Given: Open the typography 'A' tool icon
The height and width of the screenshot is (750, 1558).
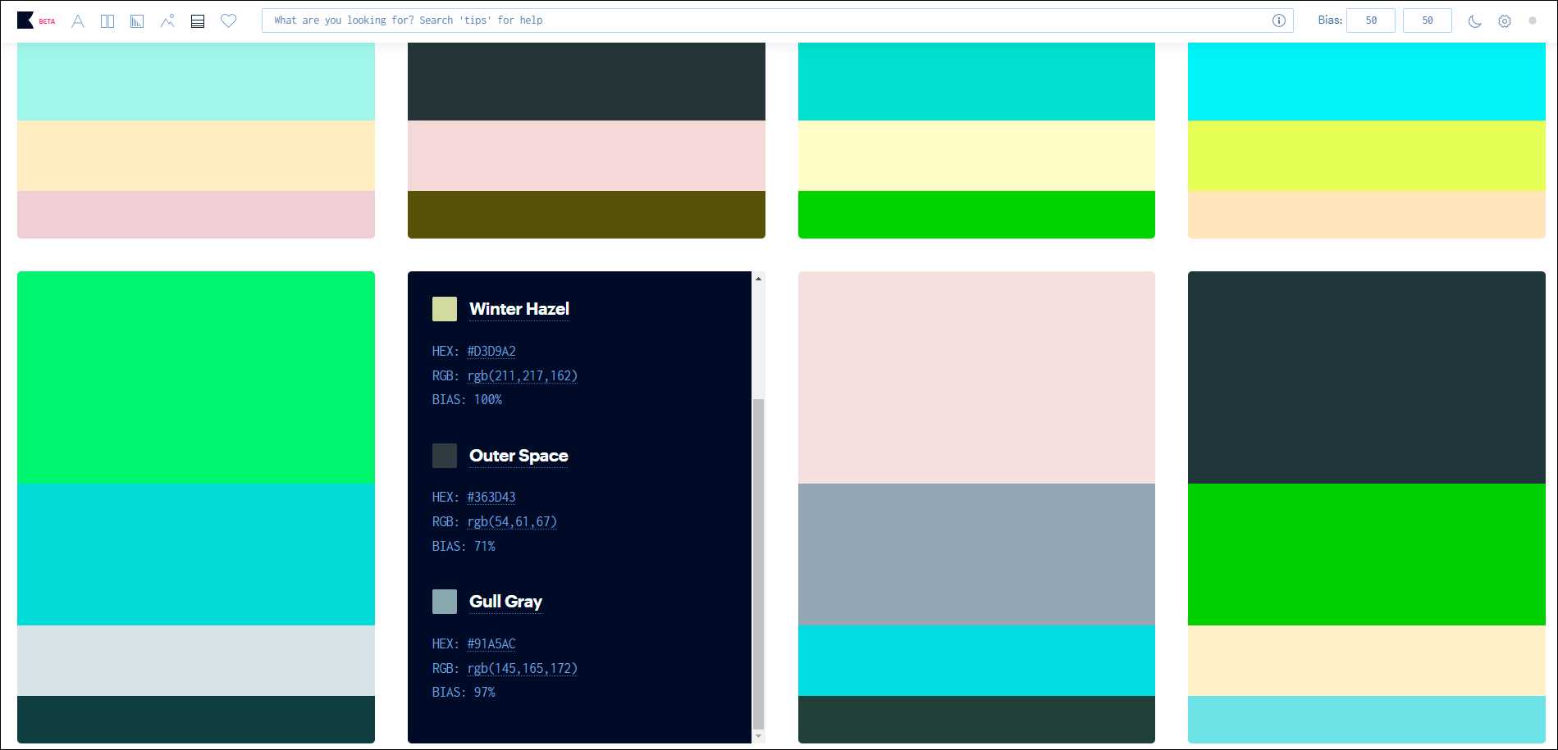Looking at the screenshot, I should pos(78,21).
